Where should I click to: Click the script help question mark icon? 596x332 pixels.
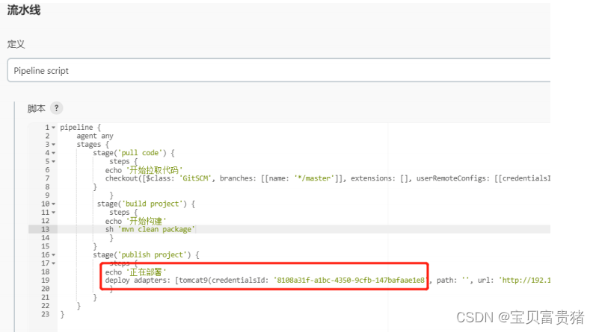tap(56, 108)
